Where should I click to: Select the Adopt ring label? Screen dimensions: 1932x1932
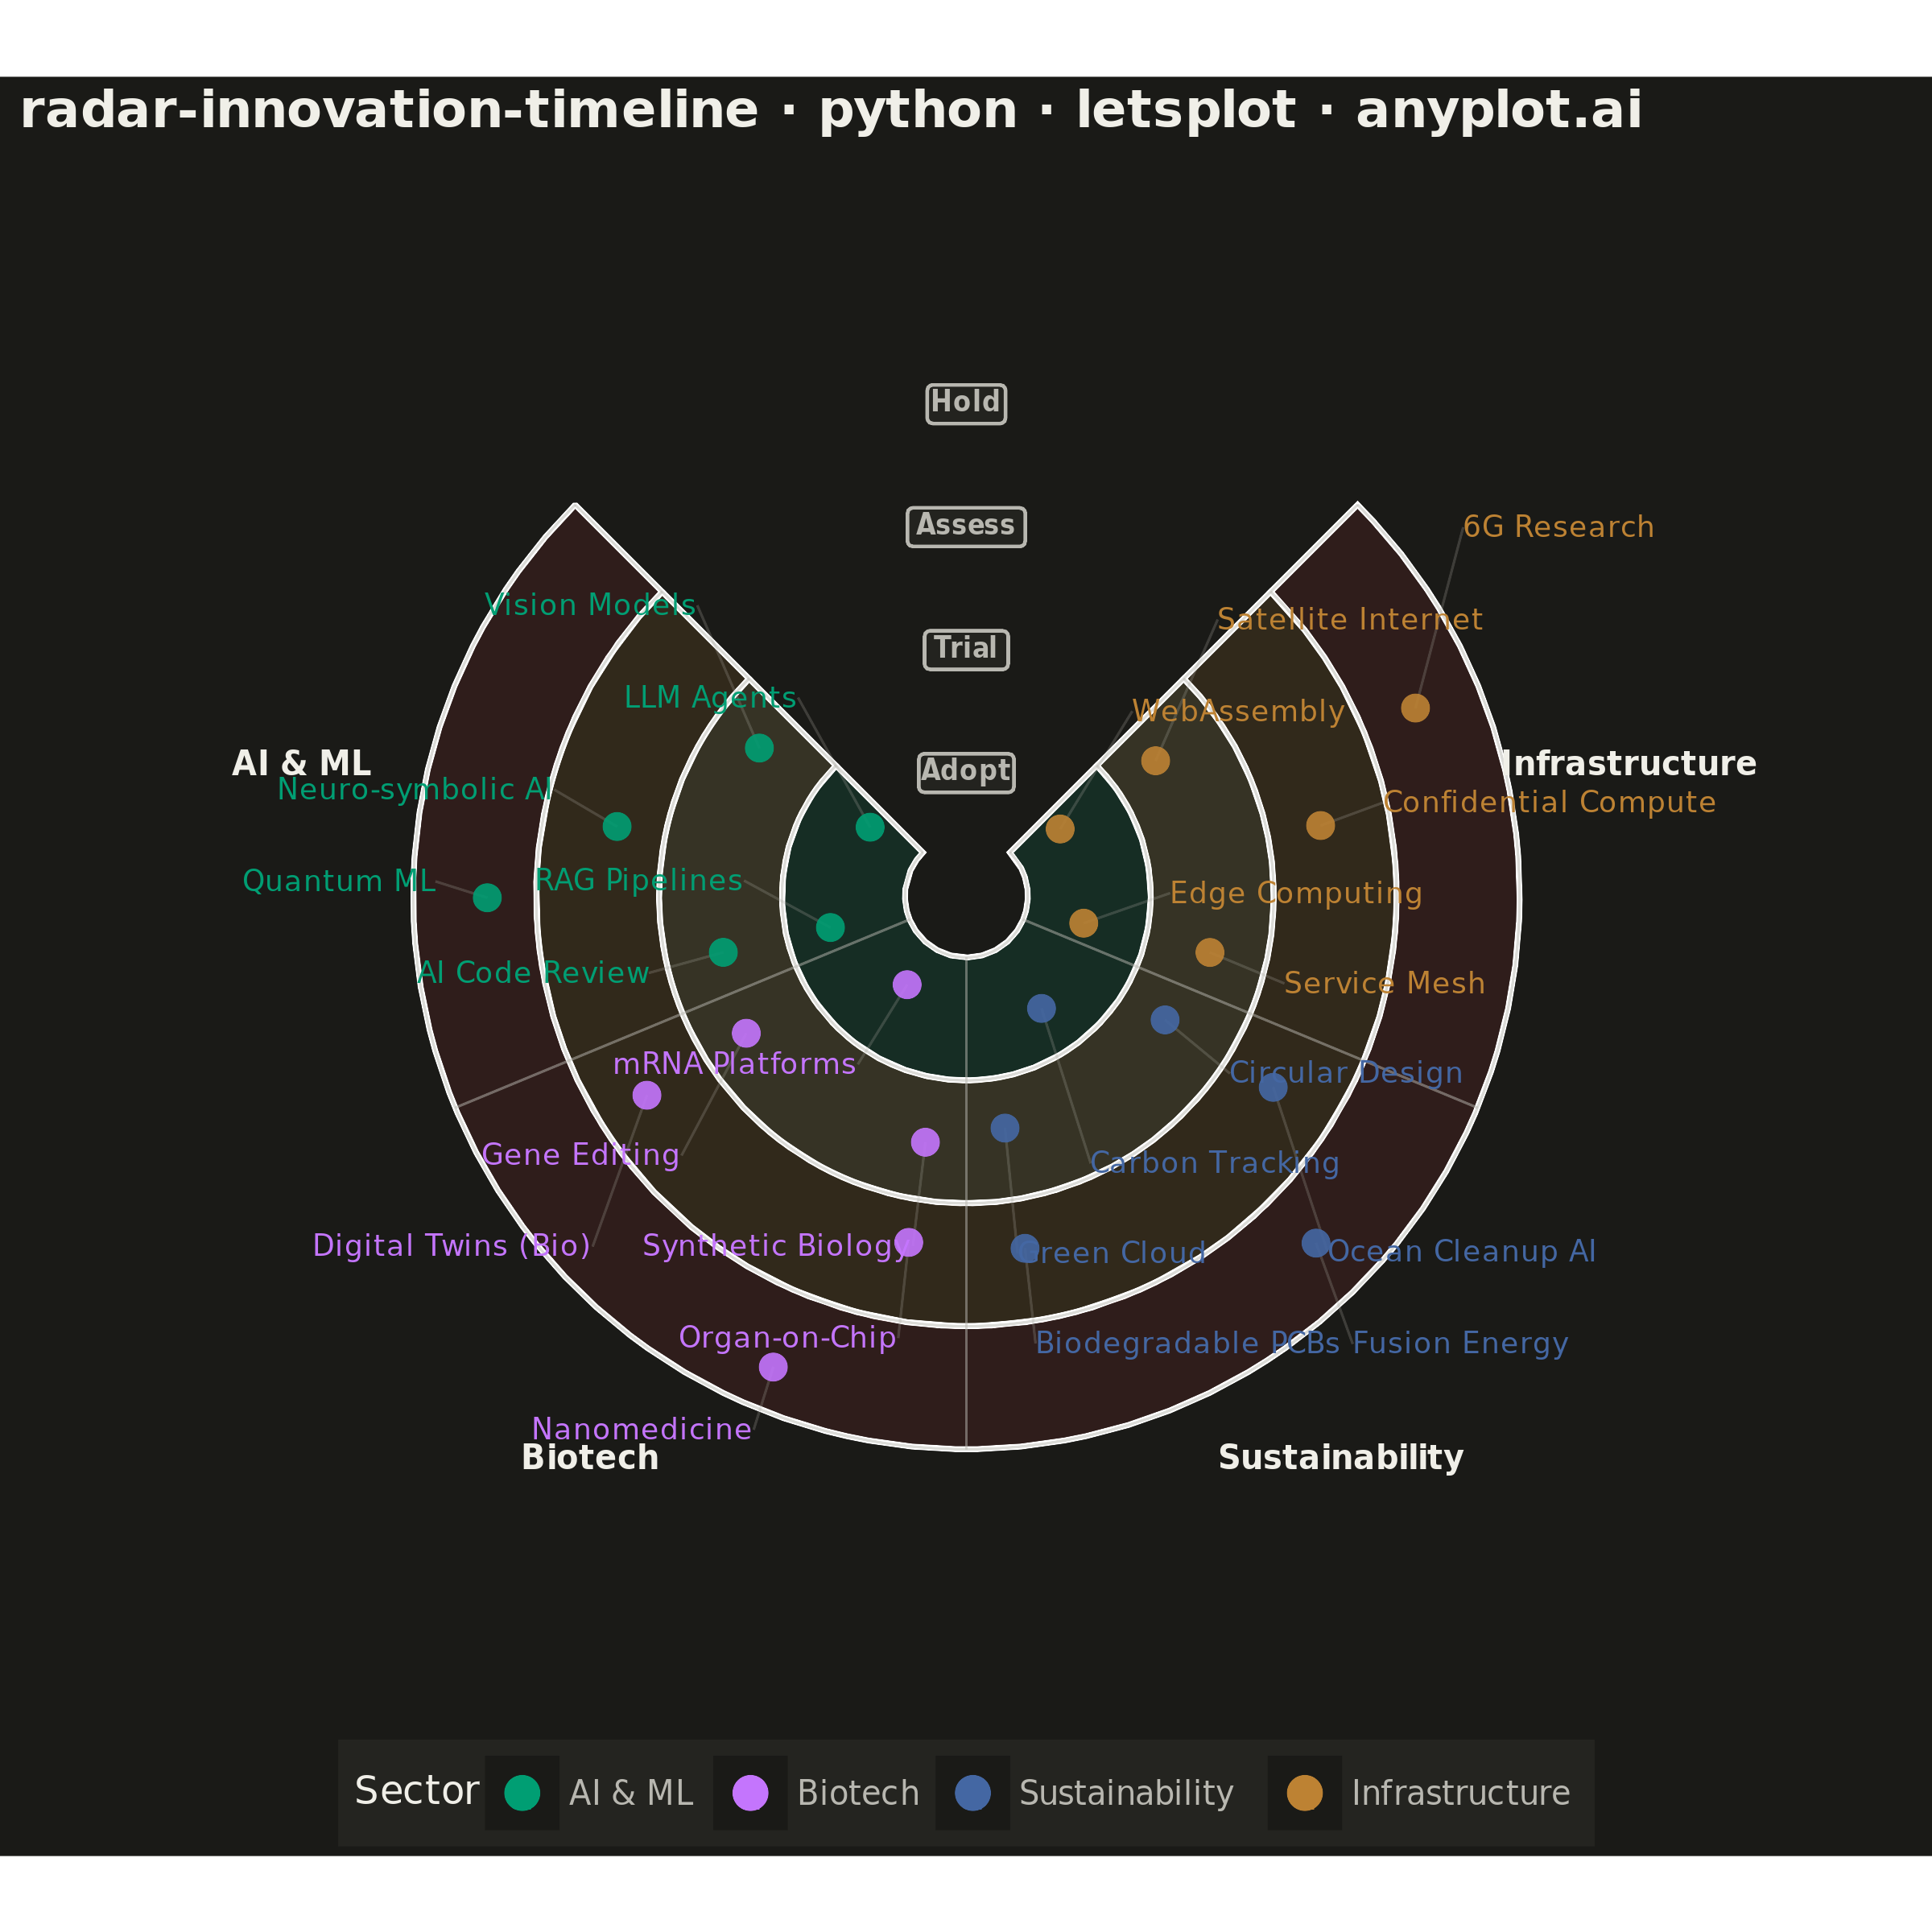click(x=966, y=773)
